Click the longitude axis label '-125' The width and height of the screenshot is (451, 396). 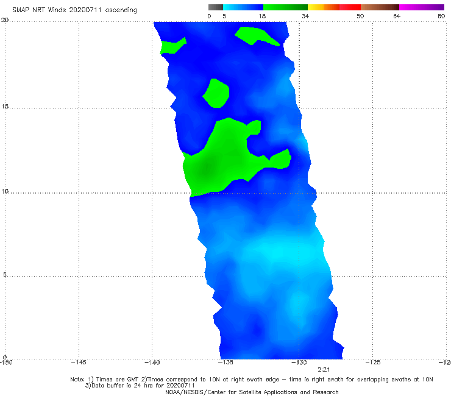(x=373, y=362)
